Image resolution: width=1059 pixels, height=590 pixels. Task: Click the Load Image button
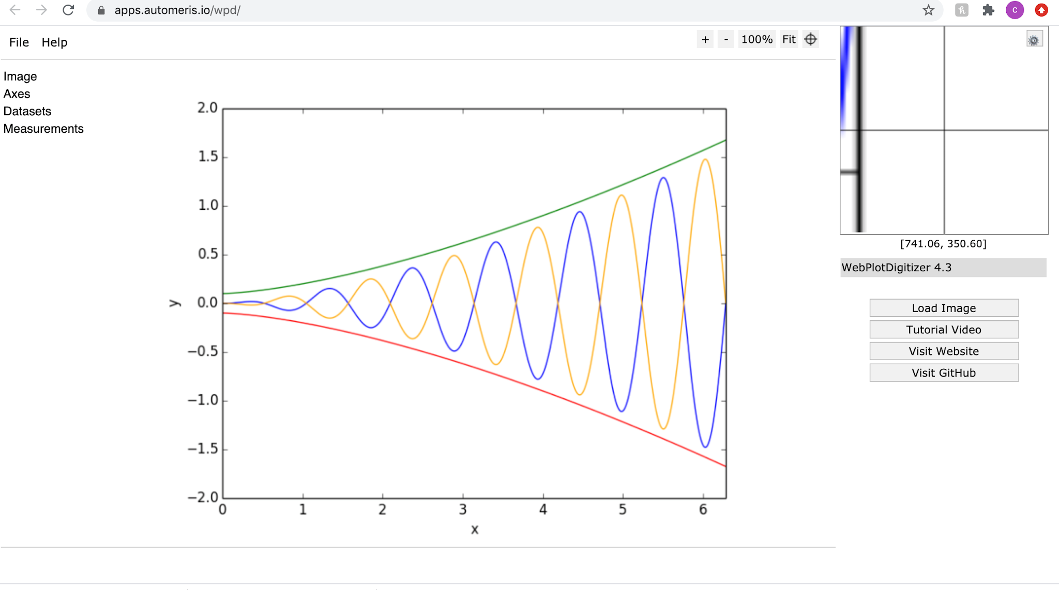pos(944,308)
